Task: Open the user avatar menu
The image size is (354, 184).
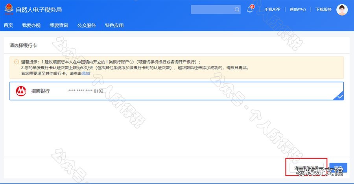Action: 342,10
